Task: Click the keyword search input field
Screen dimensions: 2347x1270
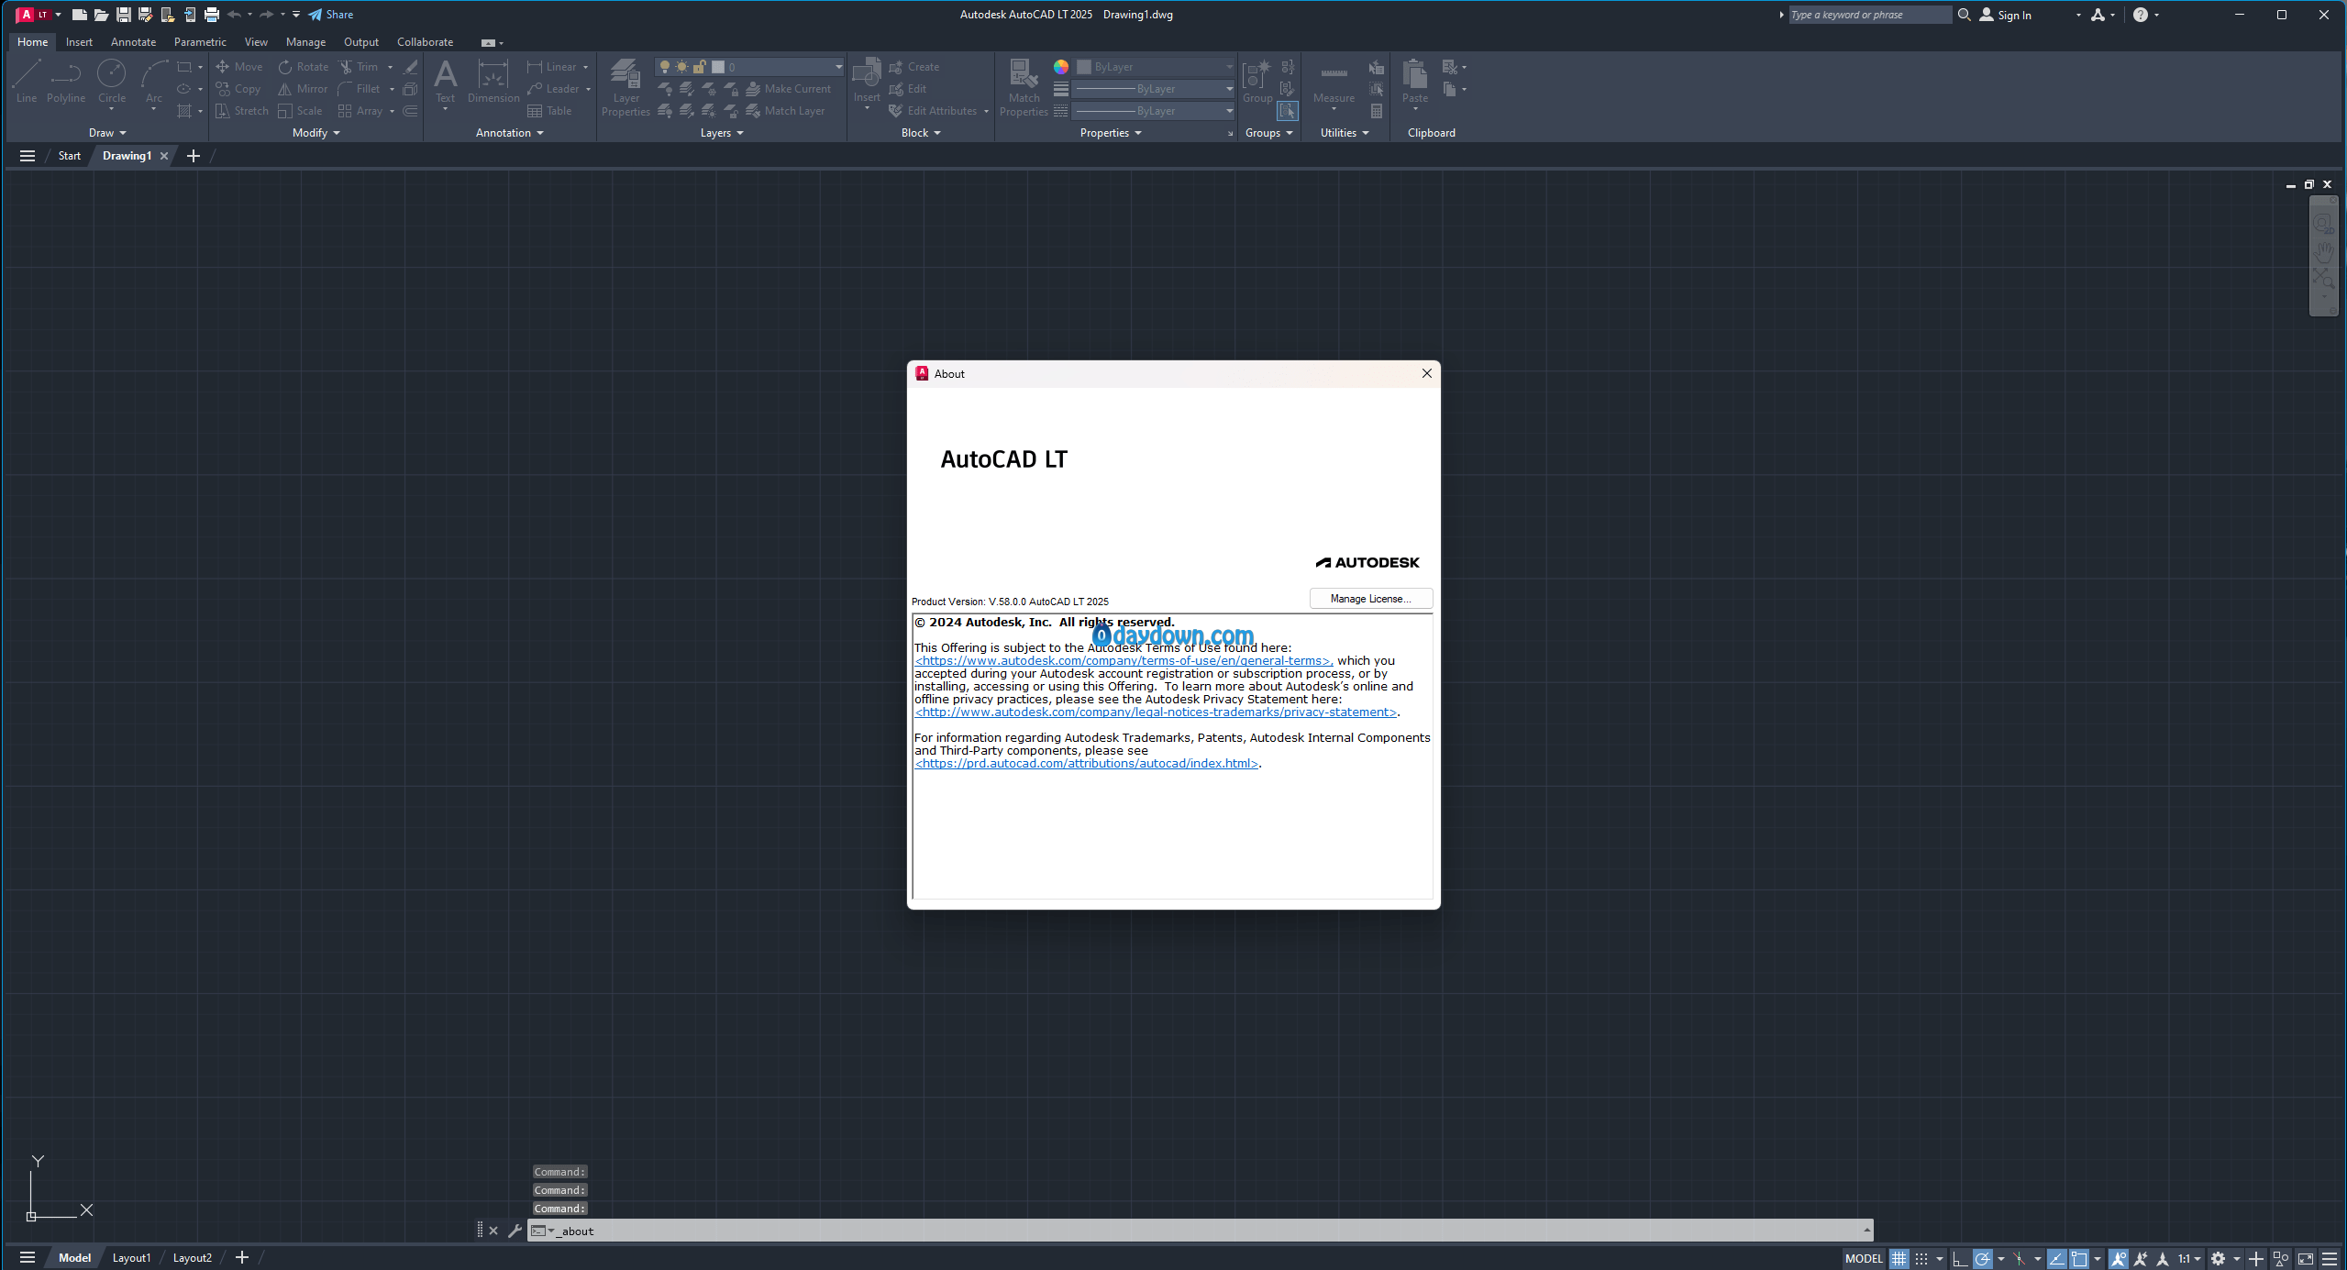Action: coord(1870,15)
